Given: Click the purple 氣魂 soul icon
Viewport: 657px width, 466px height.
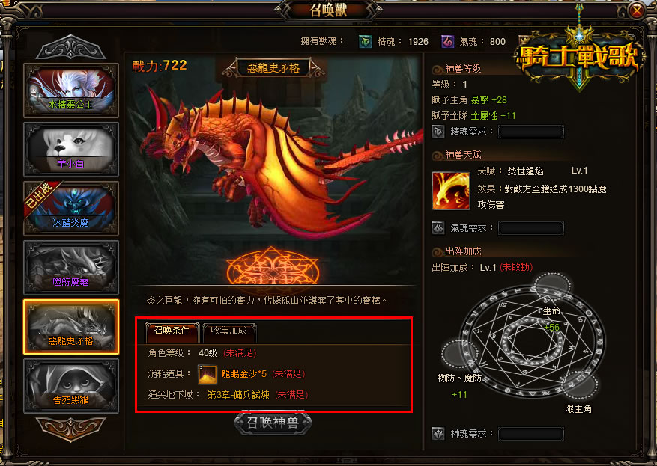Looking at the screenshot, I should [448, 41].
